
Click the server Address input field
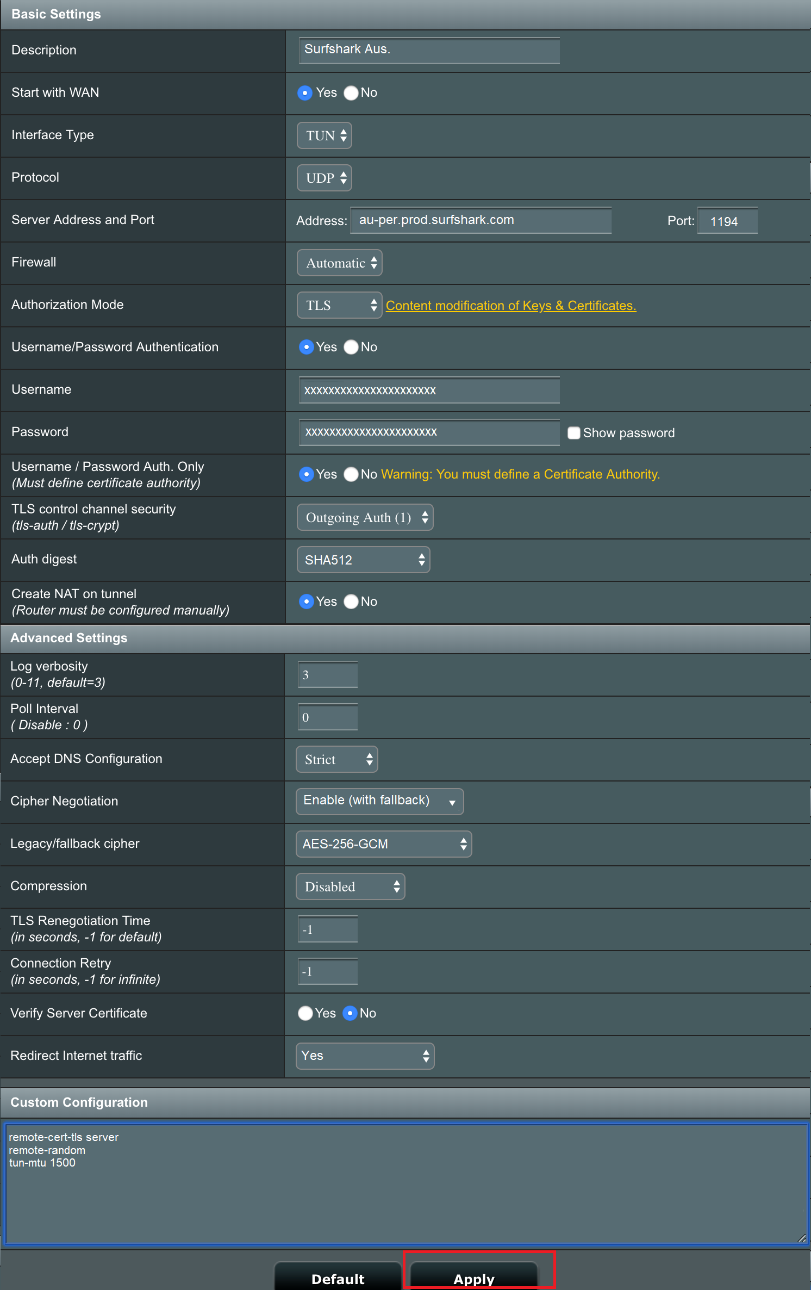[x=481, y=220]
